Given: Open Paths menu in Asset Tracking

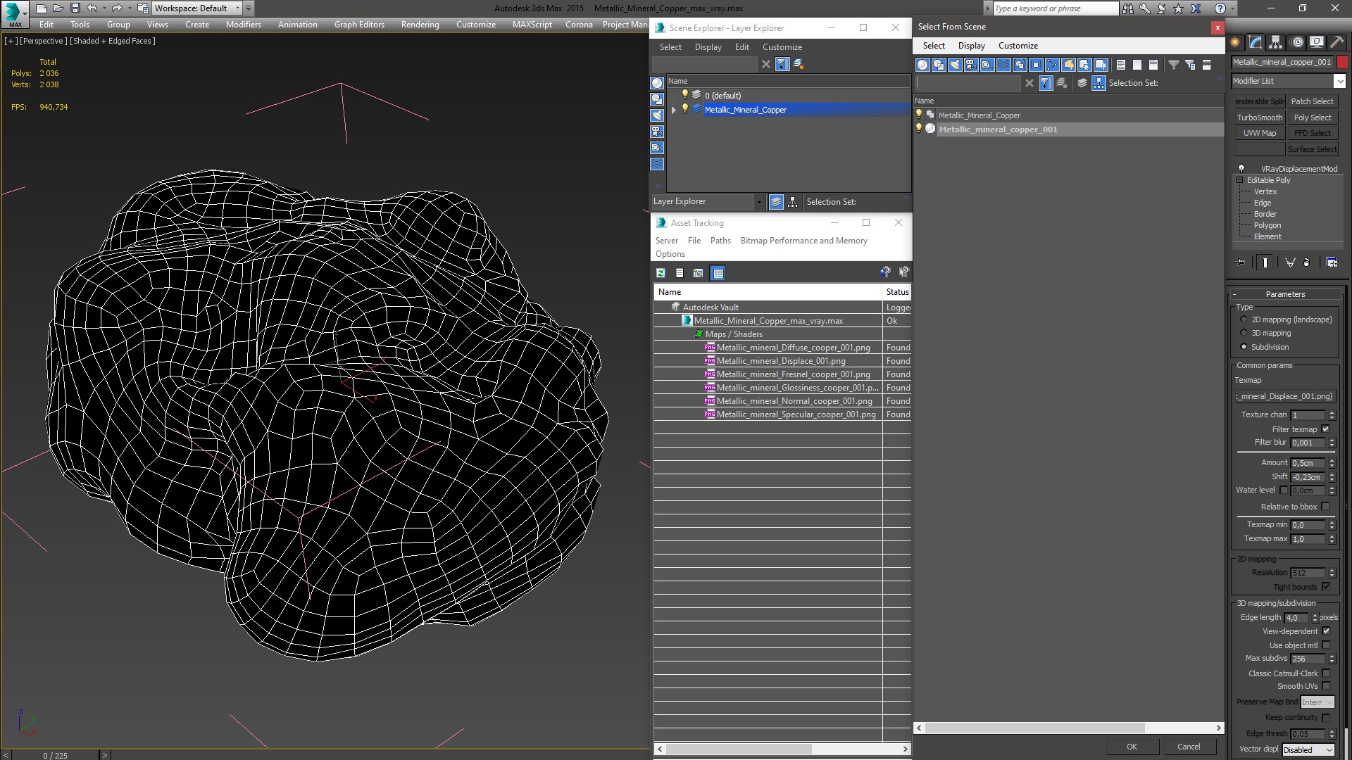Looking at the screenshot, I should 720,241.
